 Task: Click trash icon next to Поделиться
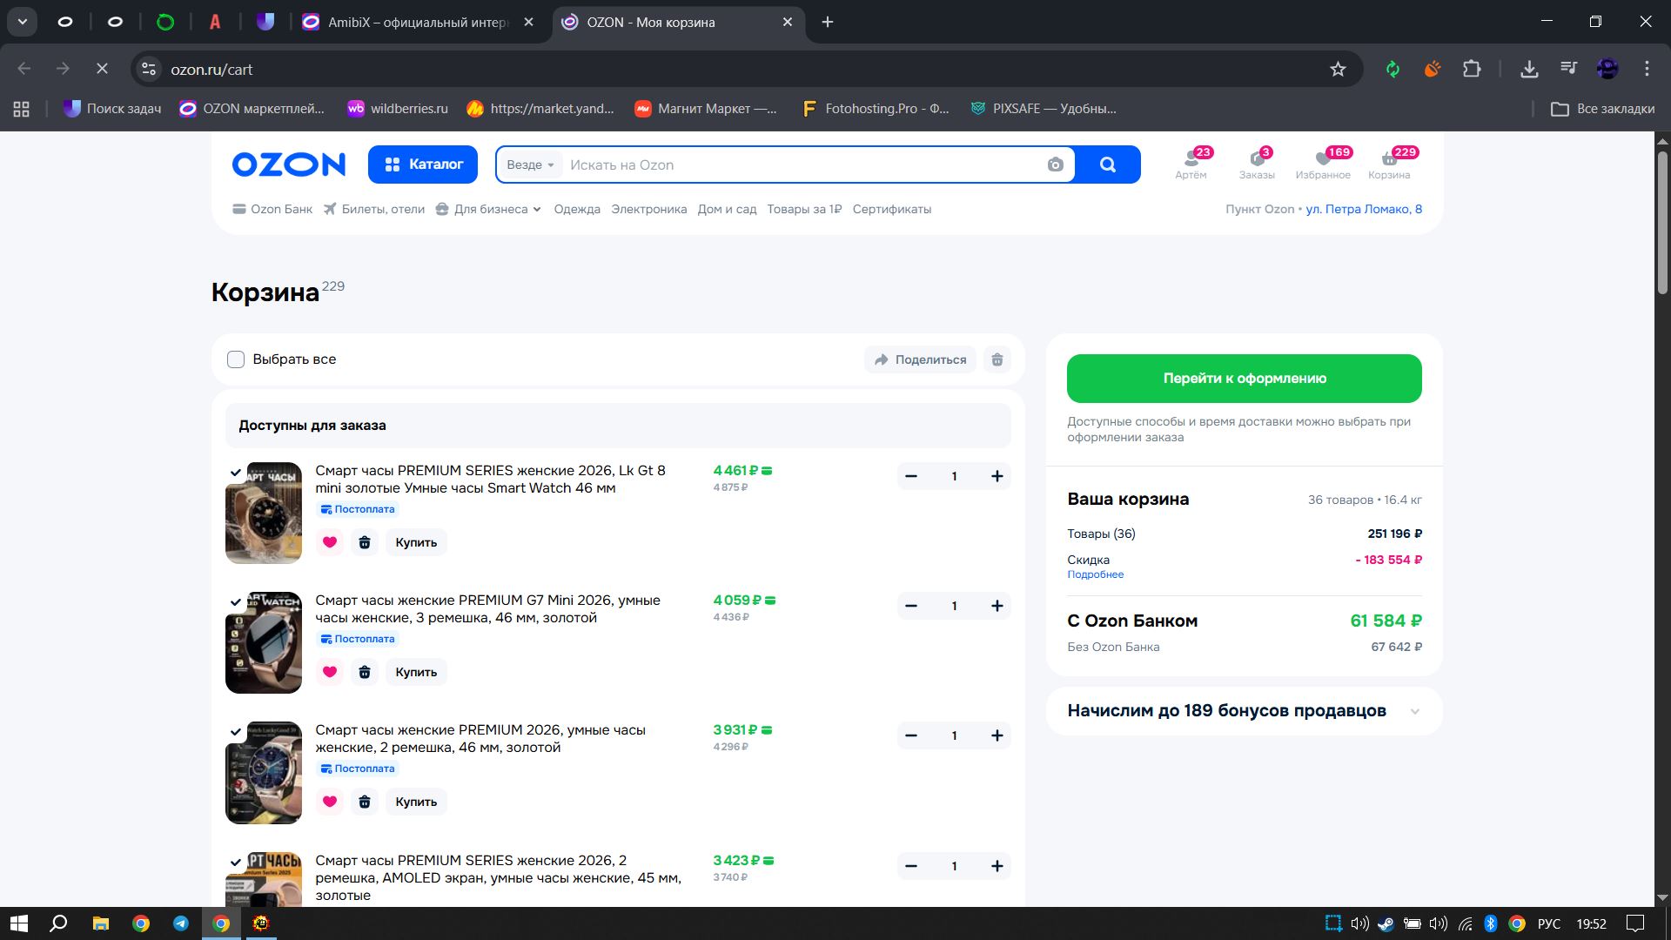coord(997,359)
